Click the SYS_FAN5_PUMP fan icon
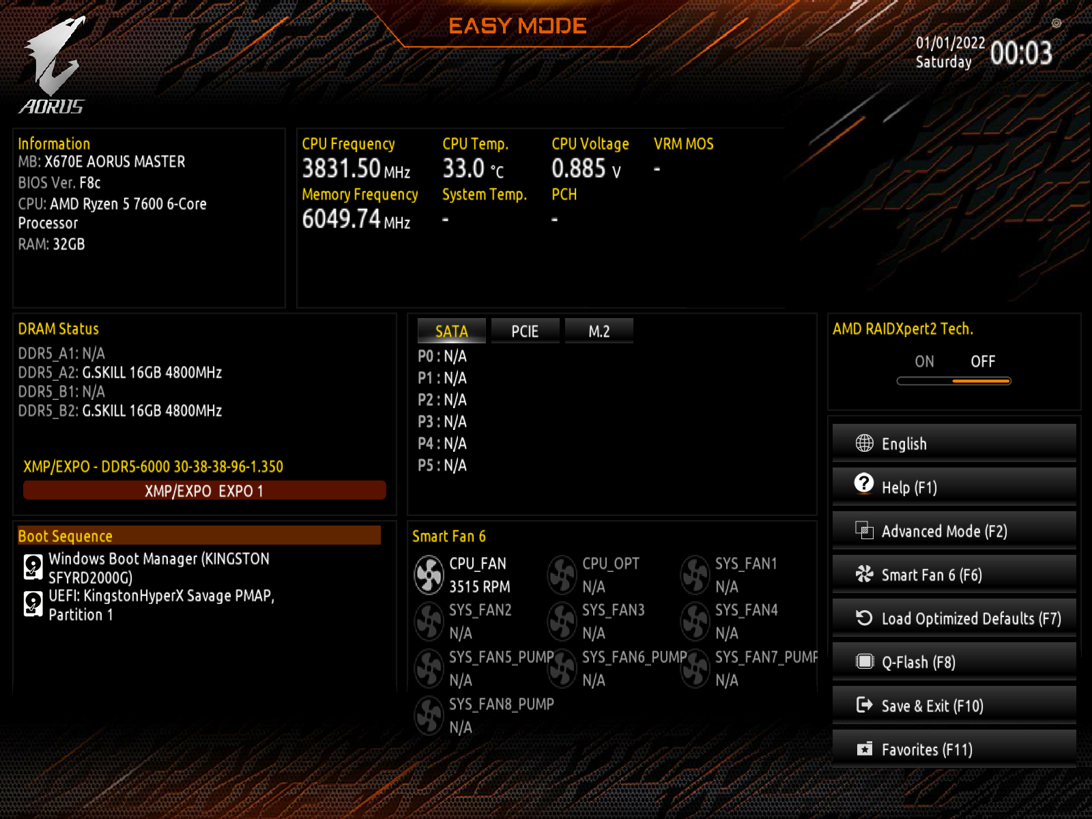Viewport: 1092px width, 819px height. [429, 669]
